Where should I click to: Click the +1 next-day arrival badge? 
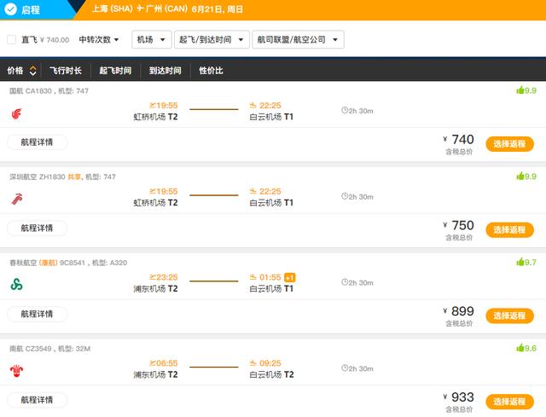[x=289, y=277]
